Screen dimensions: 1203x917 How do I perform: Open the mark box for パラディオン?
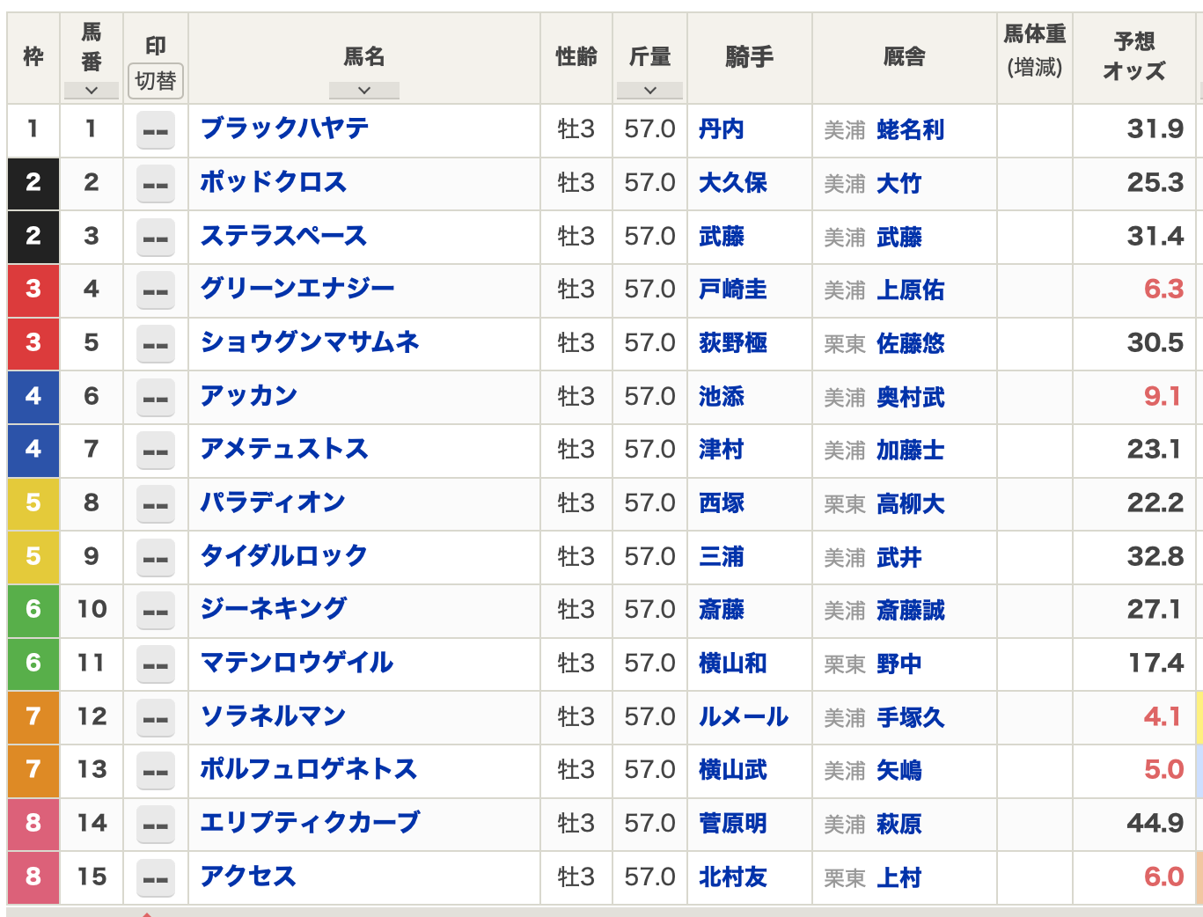pyautogui.click(x=156, y=505)
